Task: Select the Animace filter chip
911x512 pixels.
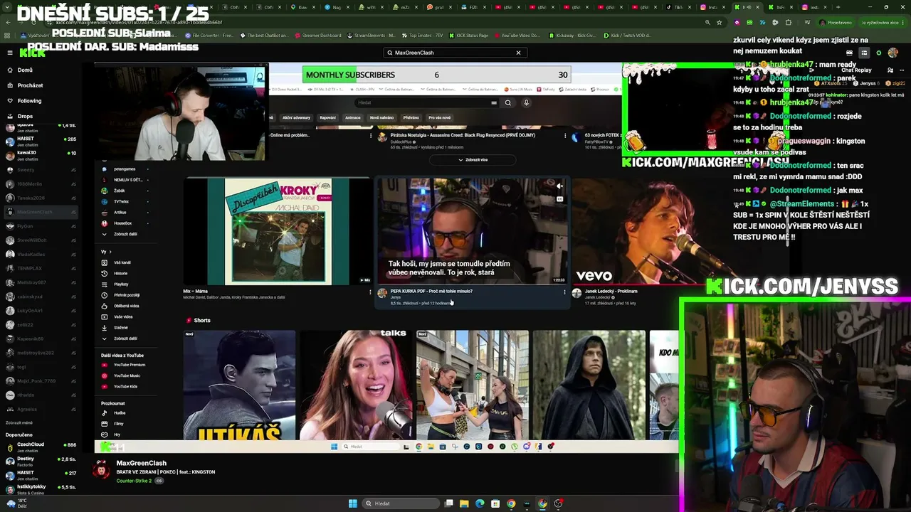Action: (x=353, y=117)
